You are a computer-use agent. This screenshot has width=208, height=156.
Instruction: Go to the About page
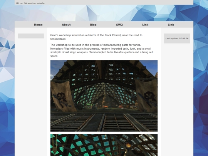tap(66, 25)
